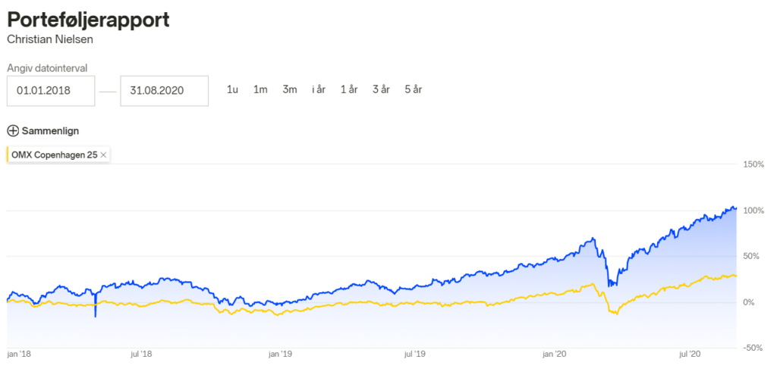Switch to the 3 år range
777x378 pixels.
(x=382, y=90)
